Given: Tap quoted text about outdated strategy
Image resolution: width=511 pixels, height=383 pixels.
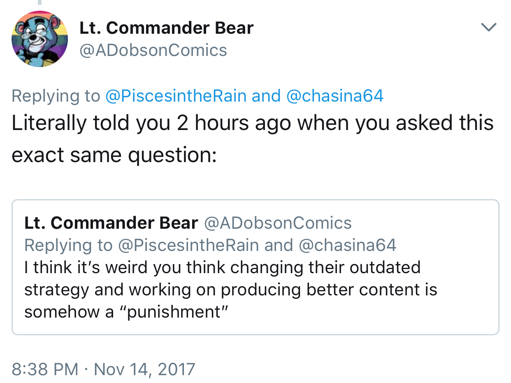Looking at the screenshot, I should pyautogui.click(x=230, y=290).
